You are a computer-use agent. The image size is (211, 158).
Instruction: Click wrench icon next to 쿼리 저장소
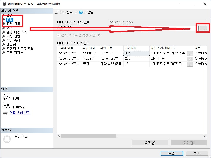coord(4,53)
